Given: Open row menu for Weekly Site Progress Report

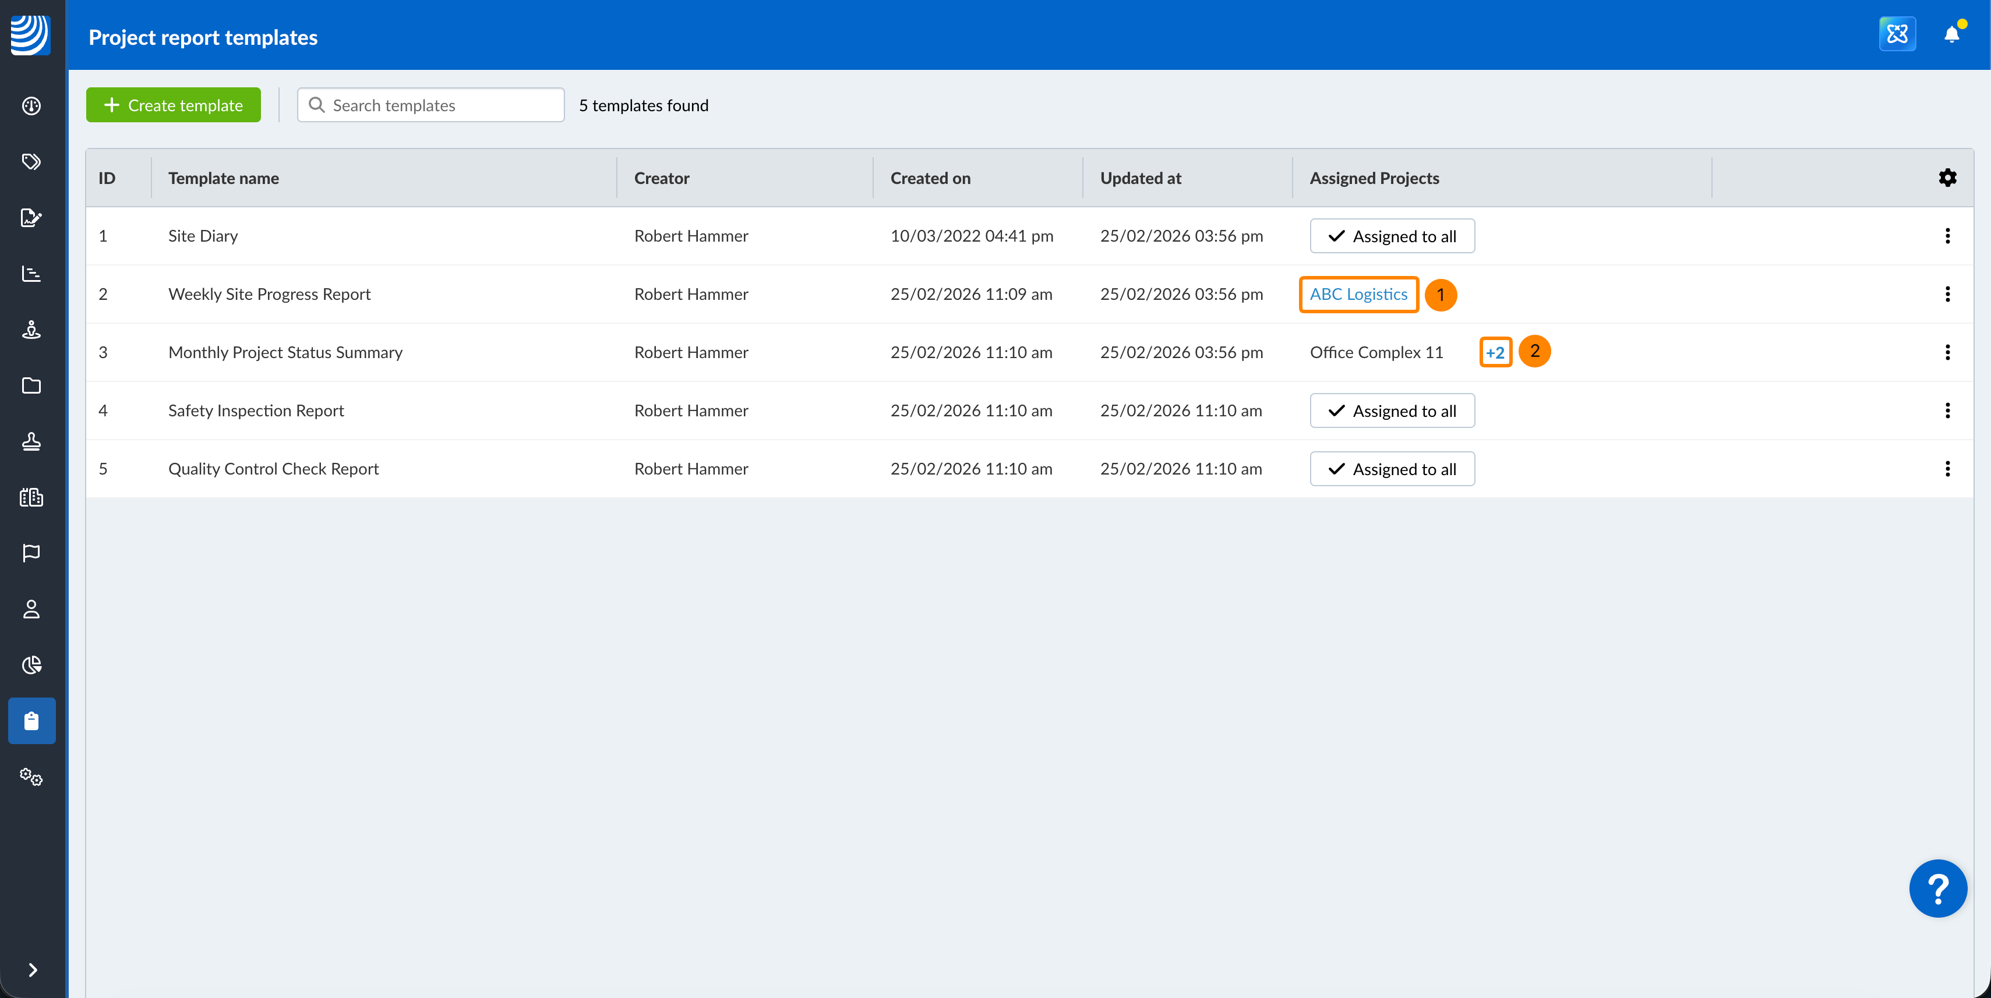Looking at the screenshot, I should pos(1947,294).
